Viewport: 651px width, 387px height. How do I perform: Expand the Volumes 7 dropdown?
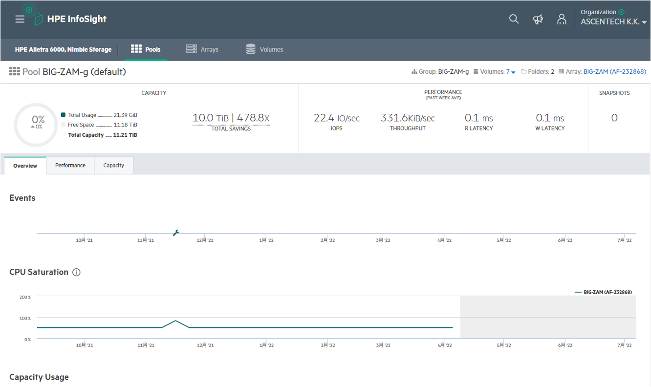(511, 72)
